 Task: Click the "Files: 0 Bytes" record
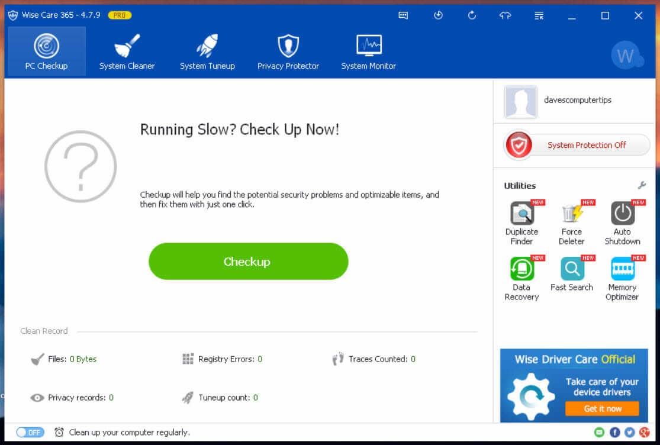(x=63, y=359)
